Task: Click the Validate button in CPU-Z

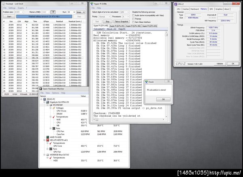Action: point(220,64)
